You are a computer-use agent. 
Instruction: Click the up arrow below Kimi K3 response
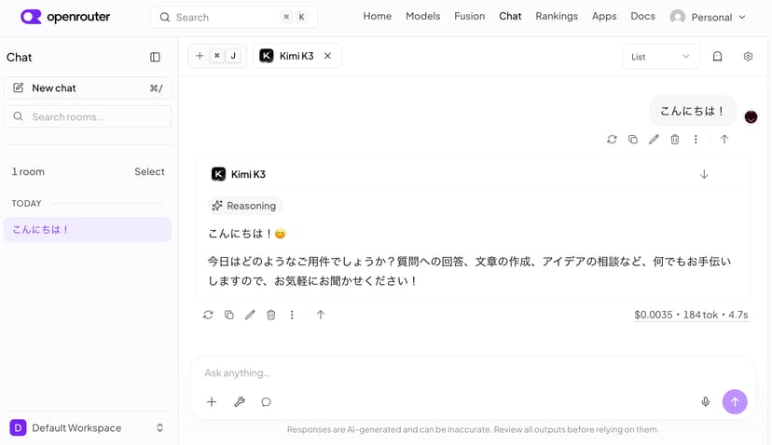pos(321,315)
